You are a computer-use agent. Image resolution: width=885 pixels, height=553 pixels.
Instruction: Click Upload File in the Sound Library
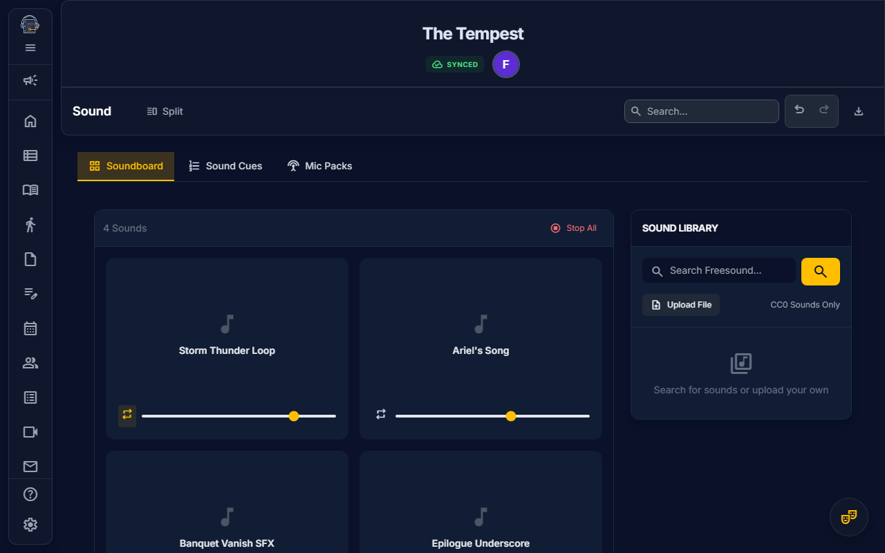(x=681, y=305)
